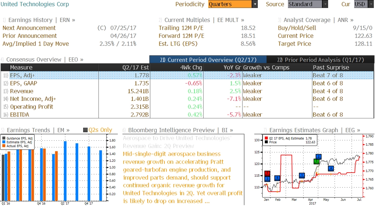Select the Quarters periodicity field
The image size is (375, 206).
click(x=230, y=4)
